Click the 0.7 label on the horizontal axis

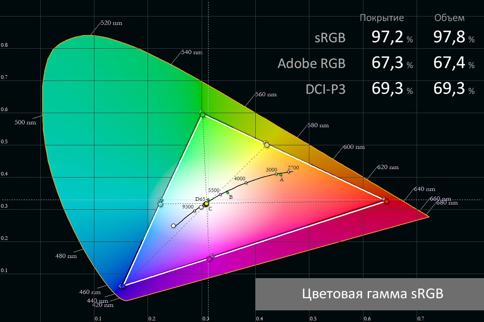click(421, 318)
